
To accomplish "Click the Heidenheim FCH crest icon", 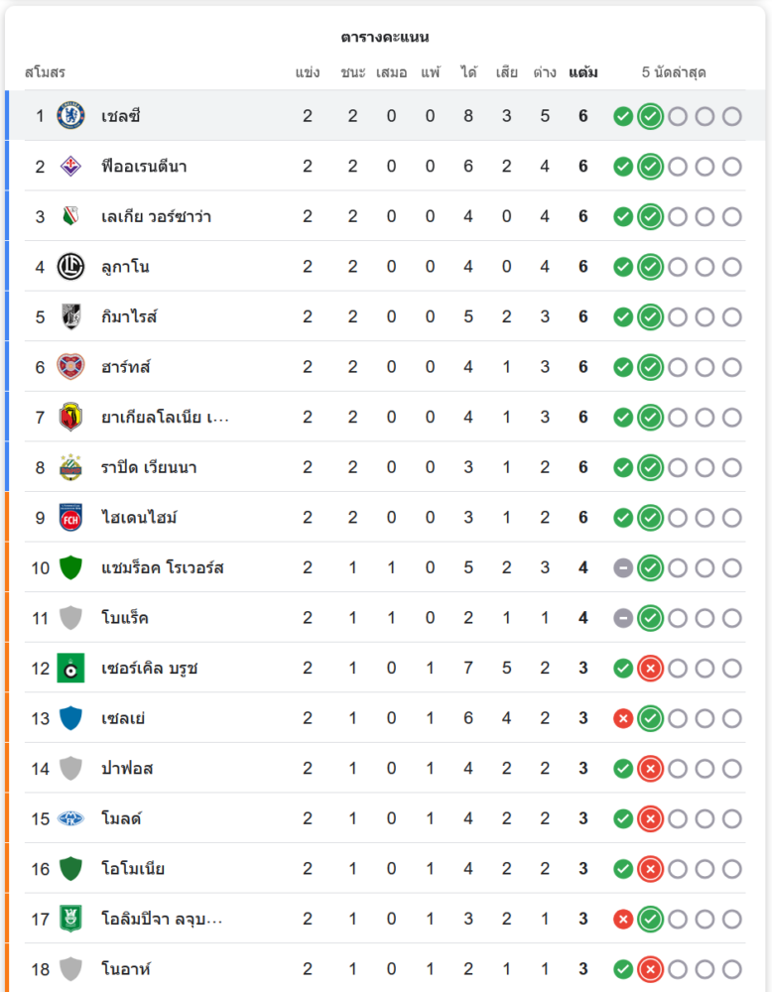I will pyautogui.click(x=70, y=518).
